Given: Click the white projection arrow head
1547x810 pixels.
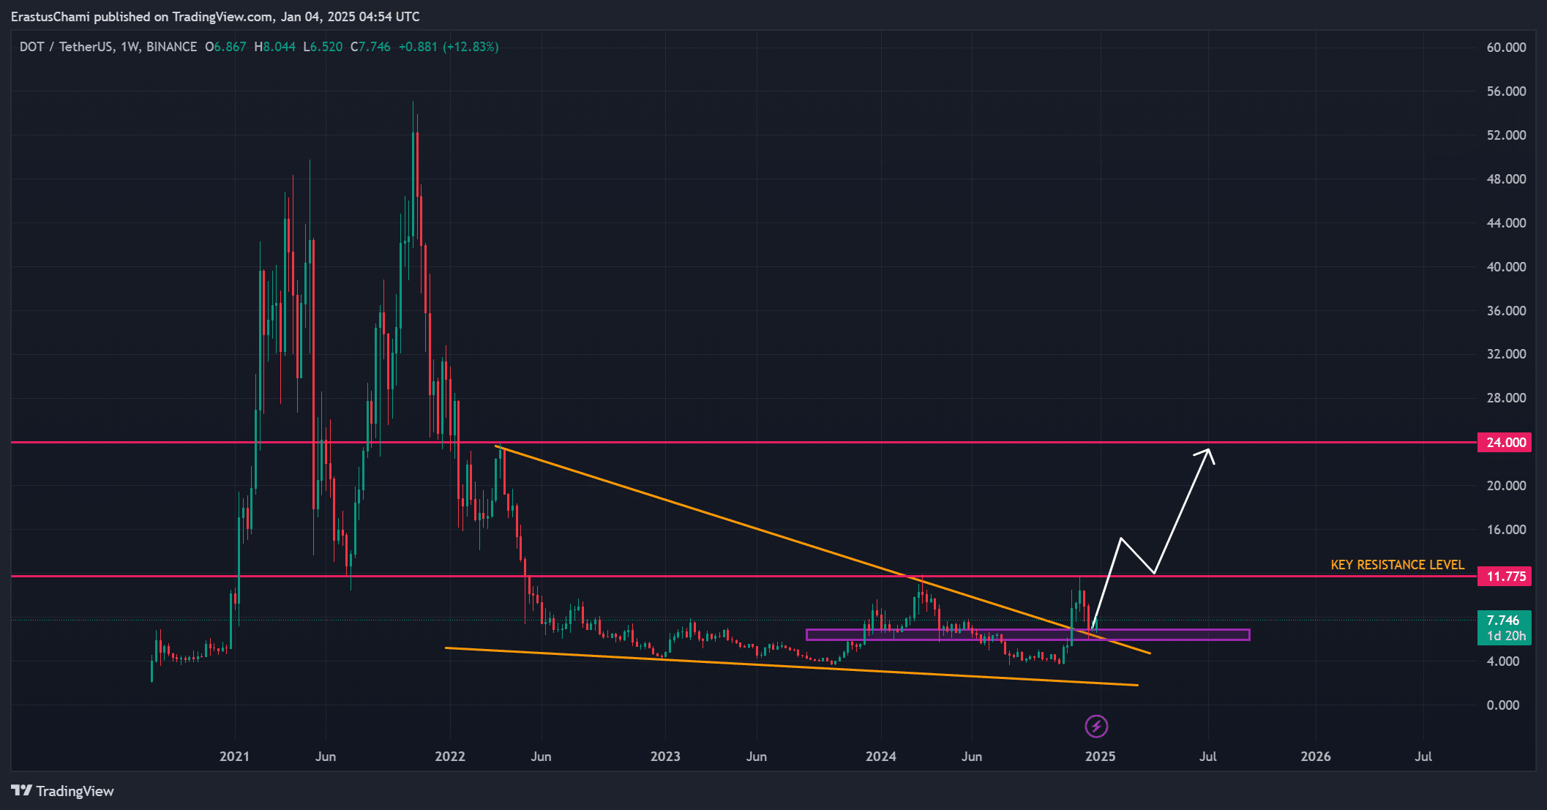Looking at the screenshot, I should [1209, 451].
